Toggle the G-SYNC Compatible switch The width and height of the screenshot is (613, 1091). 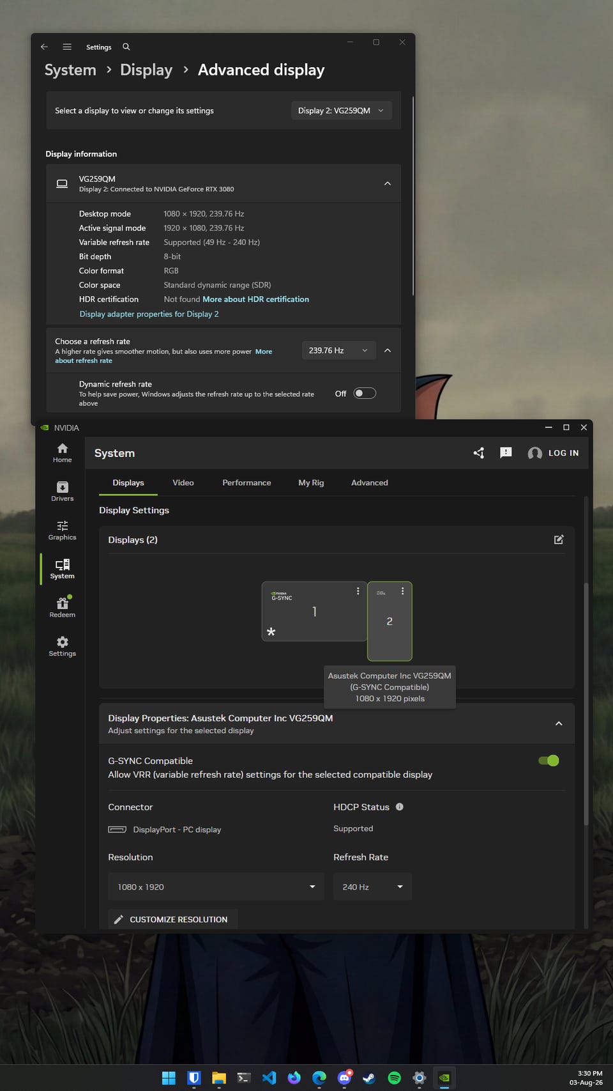(549, 761)
